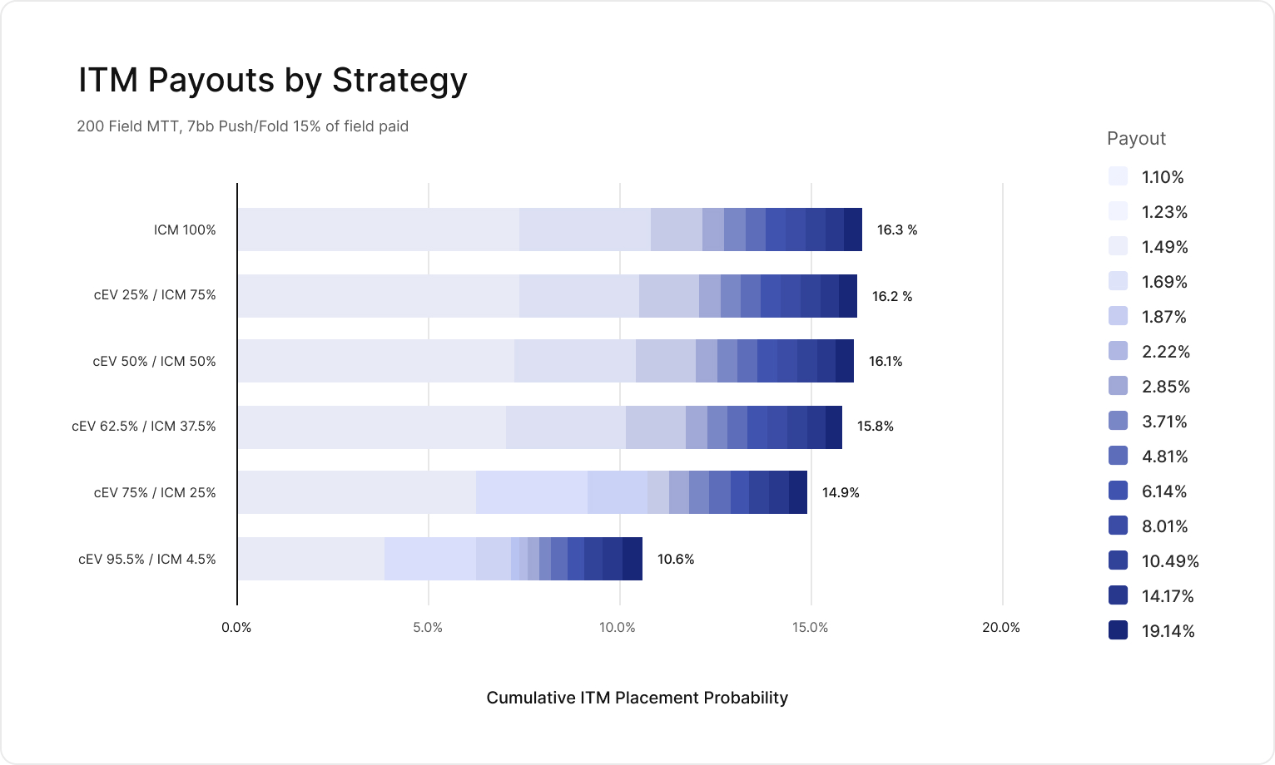The height and width of the screenshot is (765, 1275).
Task: Select the 19.14% payout legend swatch
Action: pyautogui.click(x=1118, y=630)
